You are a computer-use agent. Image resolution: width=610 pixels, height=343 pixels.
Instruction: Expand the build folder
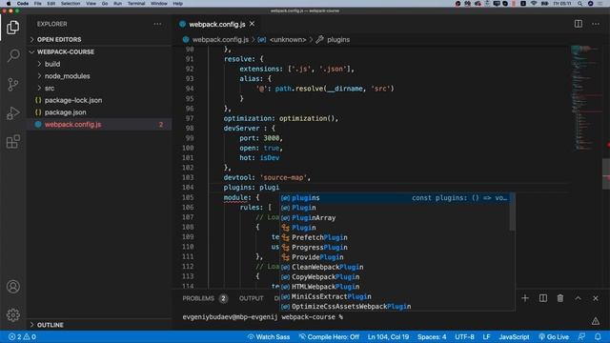[x=52, y=64]
